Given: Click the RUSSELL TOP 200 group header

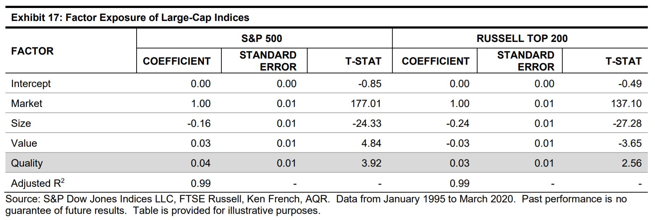Looking at the screenshot, I should tap(522, 38).
